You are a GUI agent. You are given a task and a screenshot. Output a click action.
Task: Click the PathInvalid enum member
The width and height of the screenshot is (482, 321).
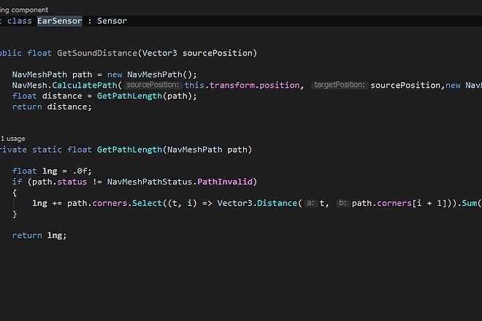point(224,182)
